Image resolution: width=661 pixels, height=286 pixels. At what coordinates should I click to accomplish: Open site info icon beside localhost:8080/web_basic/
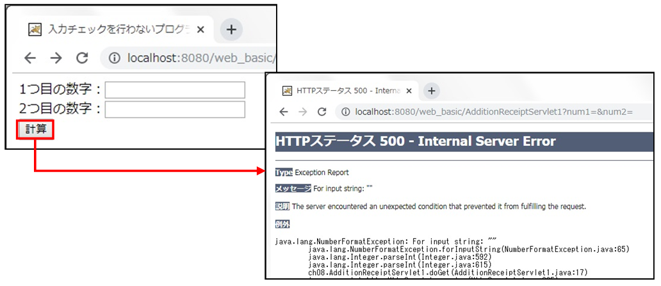coord(115,58)
